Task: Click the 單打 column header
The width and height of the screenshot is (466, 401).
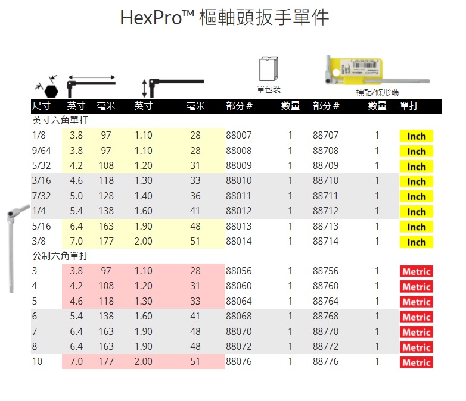Action: [x=408, y=106]
